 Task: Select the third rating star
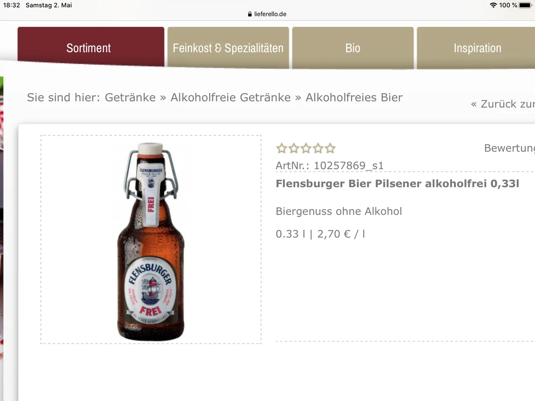point(306,148)
